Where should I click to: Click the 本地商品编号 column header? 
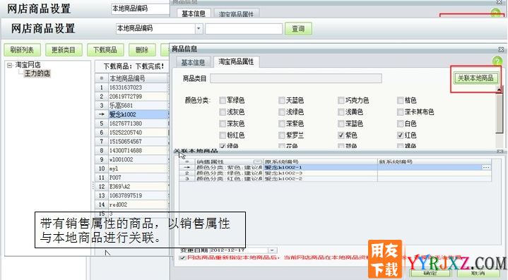pos(137,78)
